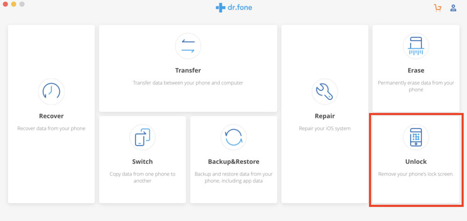Select the Transfer title text
The image size is (467, 221).
click(x=188, y=70)
